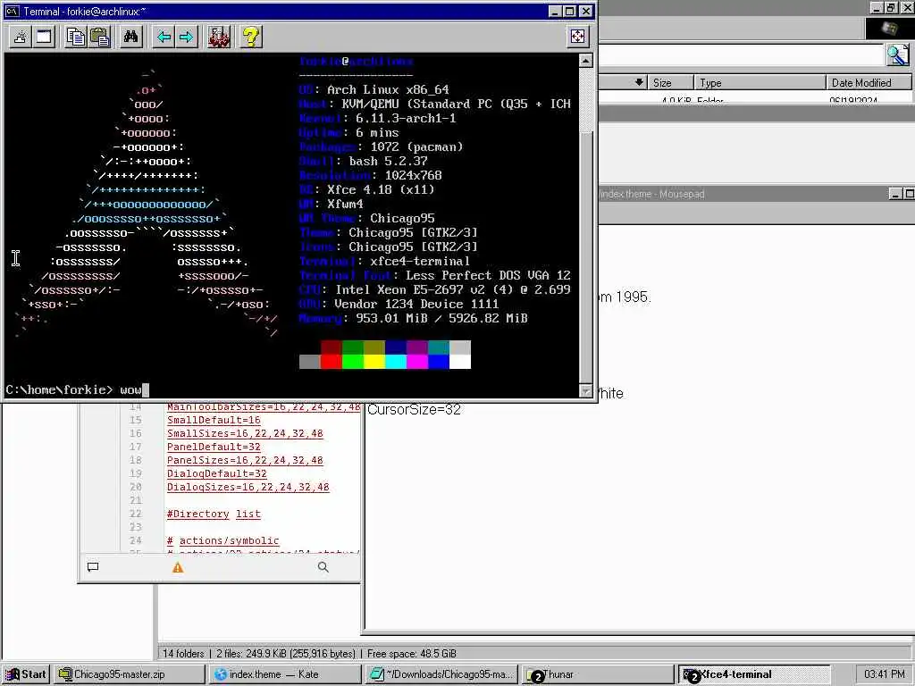Image resolution: width=915 pixels, height=686 pixels.
Task: Click bright yellow swatch in terminal palette
Action: pyautogui.click(x=374, y=362)
